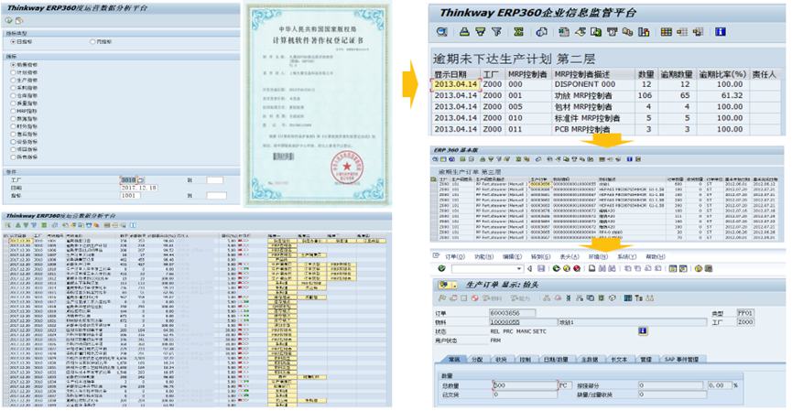Open the 功能(N) menu
This screenshot has height=411, width=792.
click(x=483, y=257)
